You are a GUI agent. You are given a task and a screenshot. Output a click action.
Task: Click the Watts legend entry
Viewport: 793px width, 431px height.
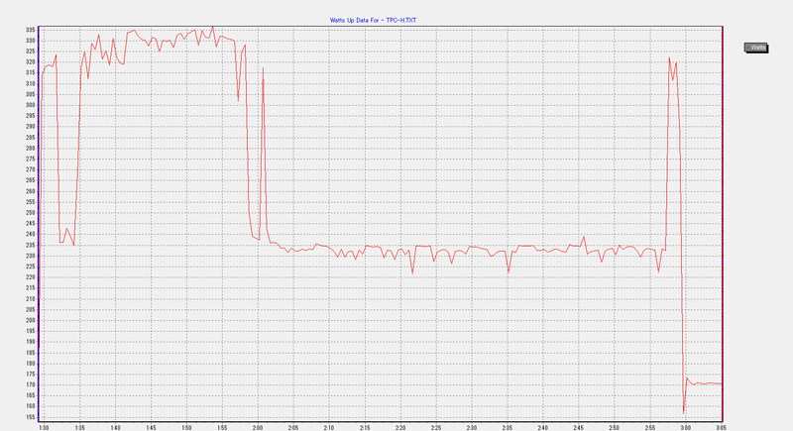(x=756, y=48)
